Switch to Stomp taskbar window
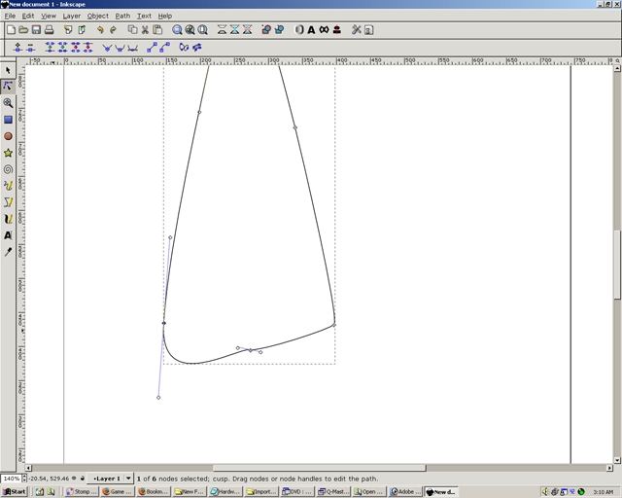The width and height of the screenshot is (622, 498). pos(82,491)
